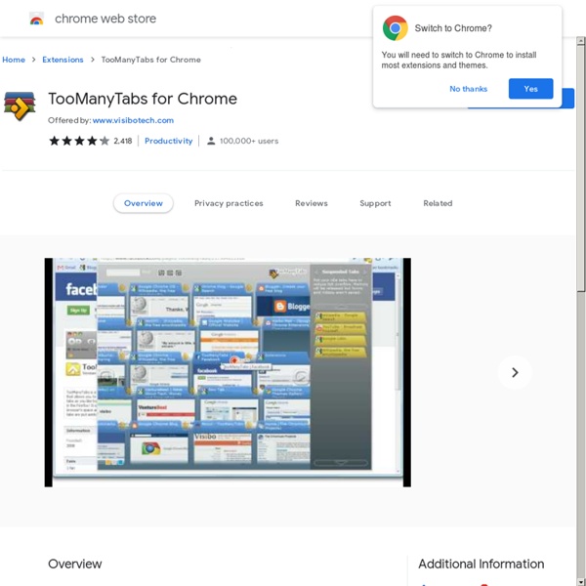Click the 100,000+ users text
This screenshot has width=586, height=586.
[249, 141]
